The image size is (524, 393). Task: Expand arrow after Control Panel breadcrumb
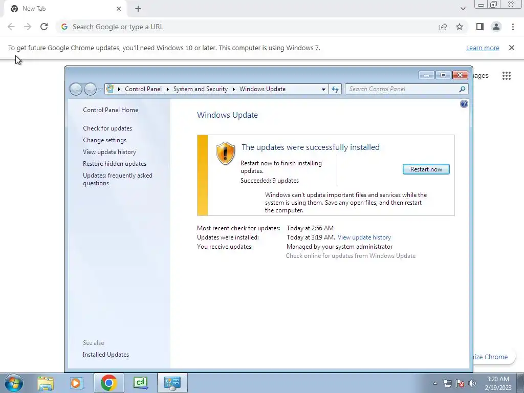coord(167,89)
